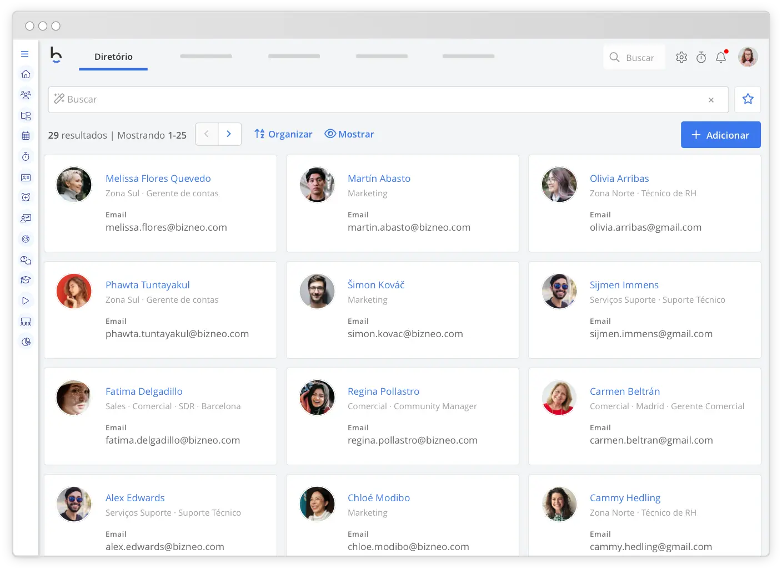782x570 pixels.
Task: Open the pie chart reports sidebar icon
Action: (26, 342)
